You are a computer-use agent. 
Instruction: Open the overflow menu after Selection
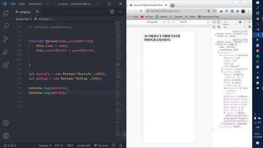point(48,4)
